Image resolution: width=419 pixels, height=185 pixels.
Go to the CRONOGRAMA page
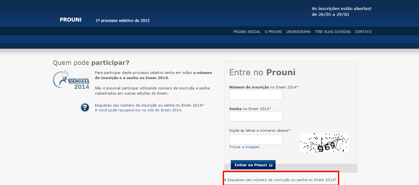click(298, 32)
